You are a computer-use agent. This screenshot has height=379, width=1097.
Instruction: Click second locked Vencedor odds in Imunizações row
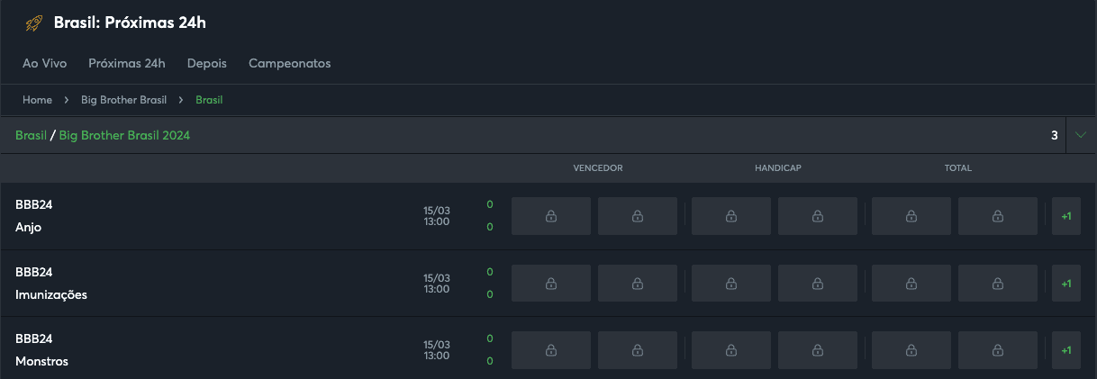638,284
